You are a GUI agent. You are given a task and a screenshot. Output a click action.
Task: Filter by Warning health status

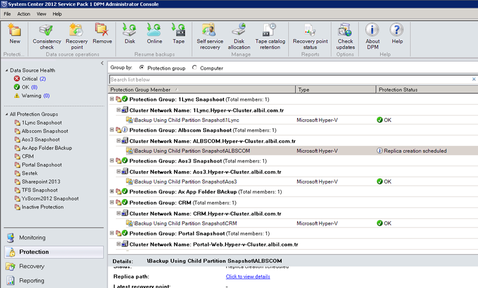coord(32,96)
